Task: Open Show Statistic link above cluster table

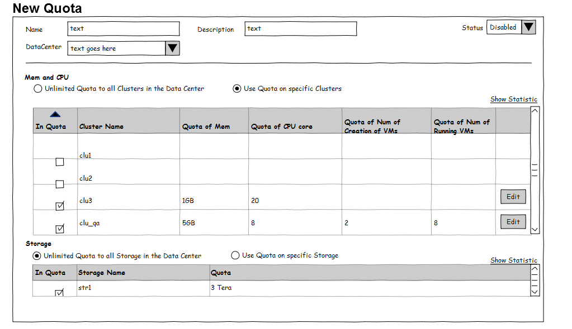Action: pyautogui.click(x=513, y=99)
